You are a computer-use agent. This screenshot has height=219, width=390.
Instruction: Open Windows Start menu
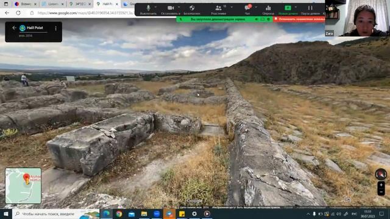(x=6, y=214)
